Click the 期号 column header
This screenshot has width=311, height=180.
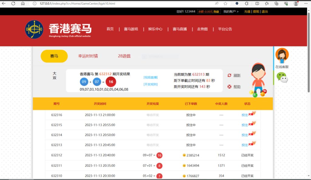(x=56, y=104)
